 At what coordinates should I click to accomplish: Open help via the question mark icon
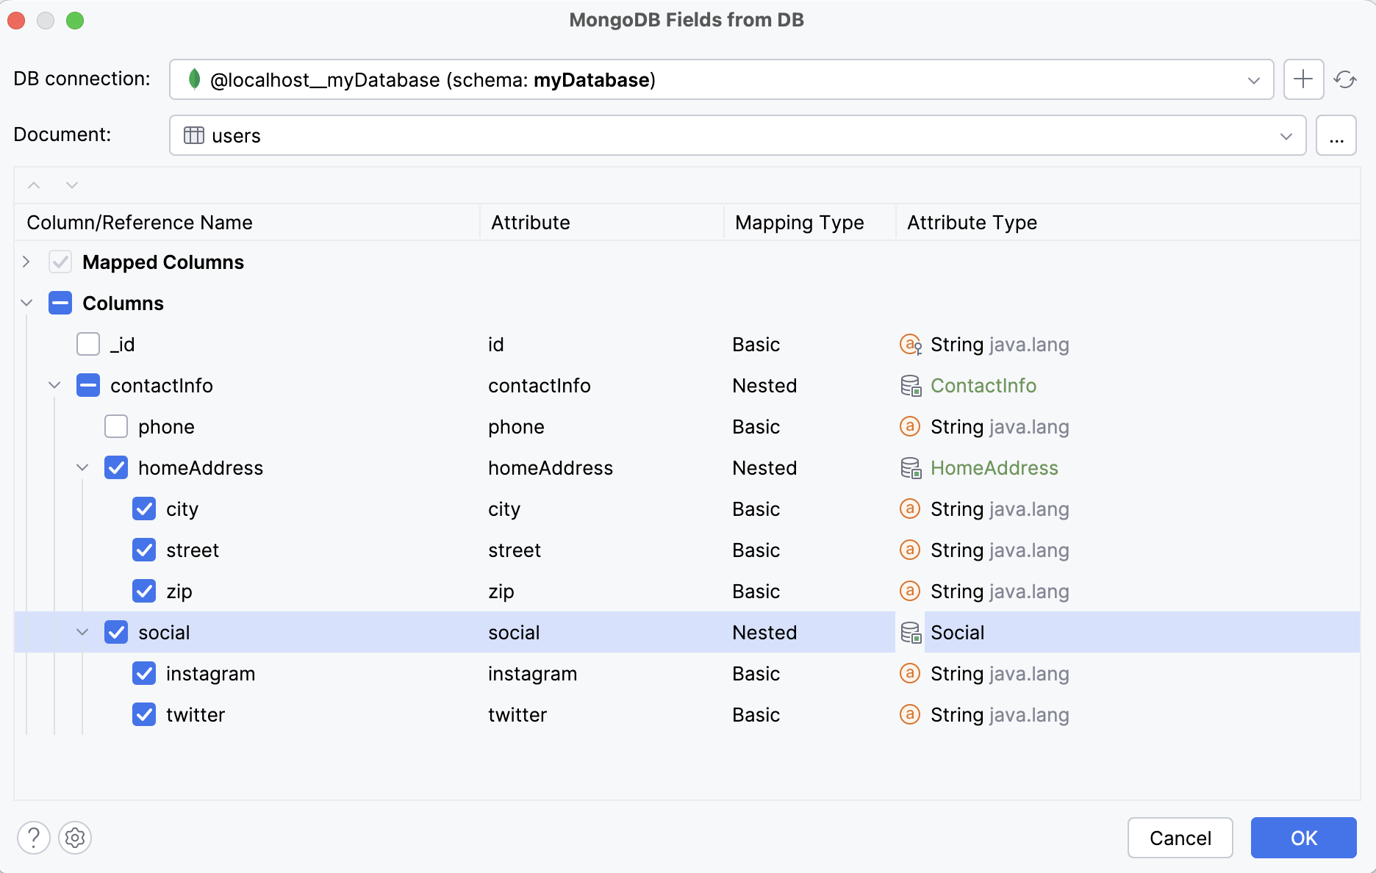(x=33, y=838)
